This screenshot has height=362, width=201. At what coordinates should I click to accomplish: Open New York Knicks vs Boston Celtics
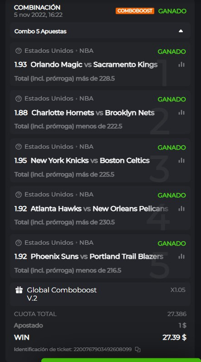90,161
